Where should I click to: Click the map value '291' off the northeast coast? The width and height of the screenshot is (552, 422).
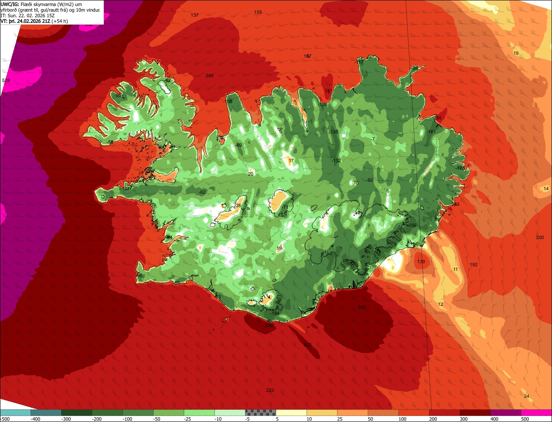(437, 118)
